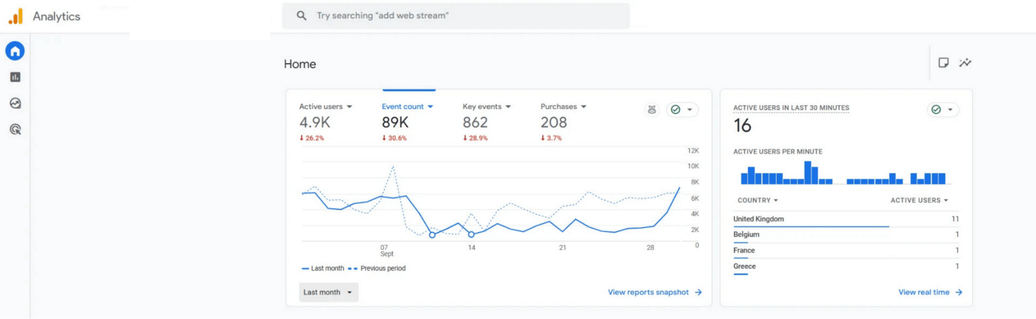
Task: Open the Explore sidebar icon
Action: click(16, 103)
